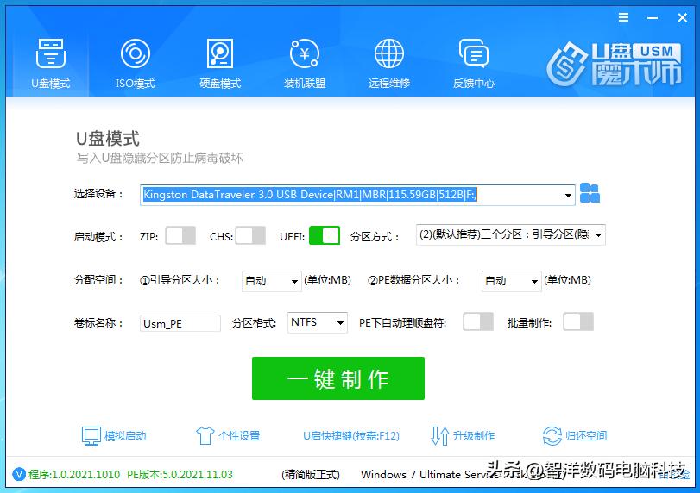Viewport: 700px width, 493px height.
Task: Toggle PE下自动理顺盘符 switch
Action: pos(478,321)
